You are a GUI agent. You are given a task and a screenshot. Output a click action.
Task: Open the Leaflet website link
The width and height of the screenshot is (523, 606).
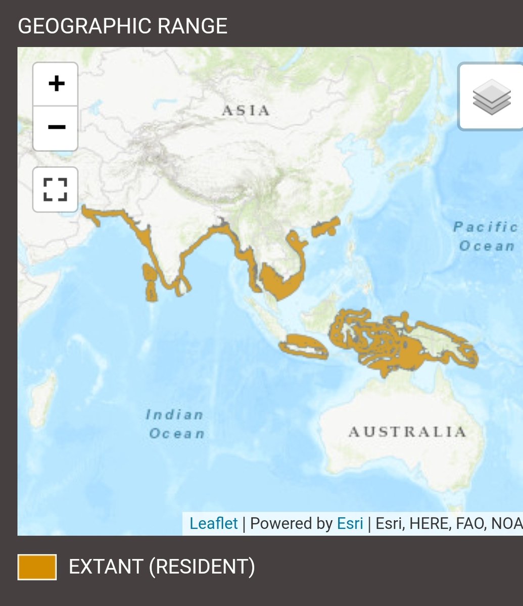click(x=213, y=524)
